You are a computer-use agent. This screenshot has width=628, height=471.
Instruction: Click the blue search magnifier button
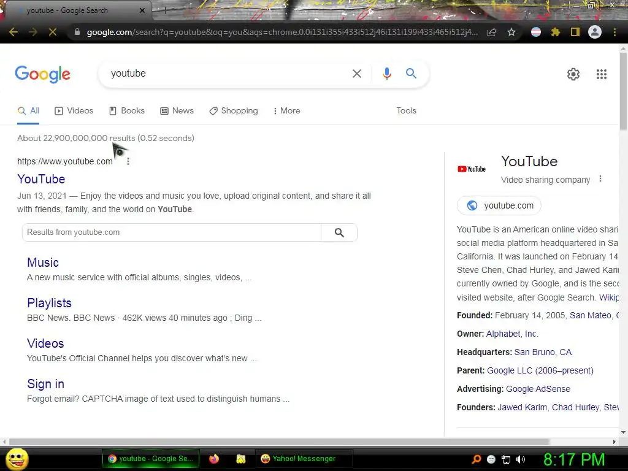coord(411,74)
